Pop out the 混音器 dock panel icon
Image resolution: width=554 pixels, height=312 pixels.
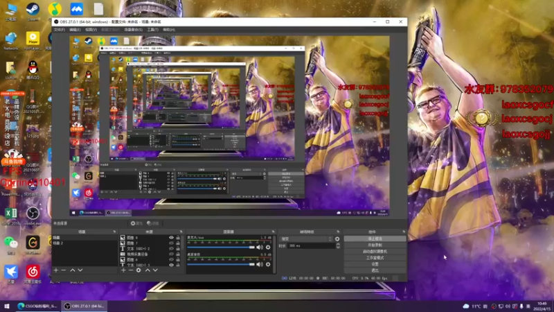click(x=273, y=232)
